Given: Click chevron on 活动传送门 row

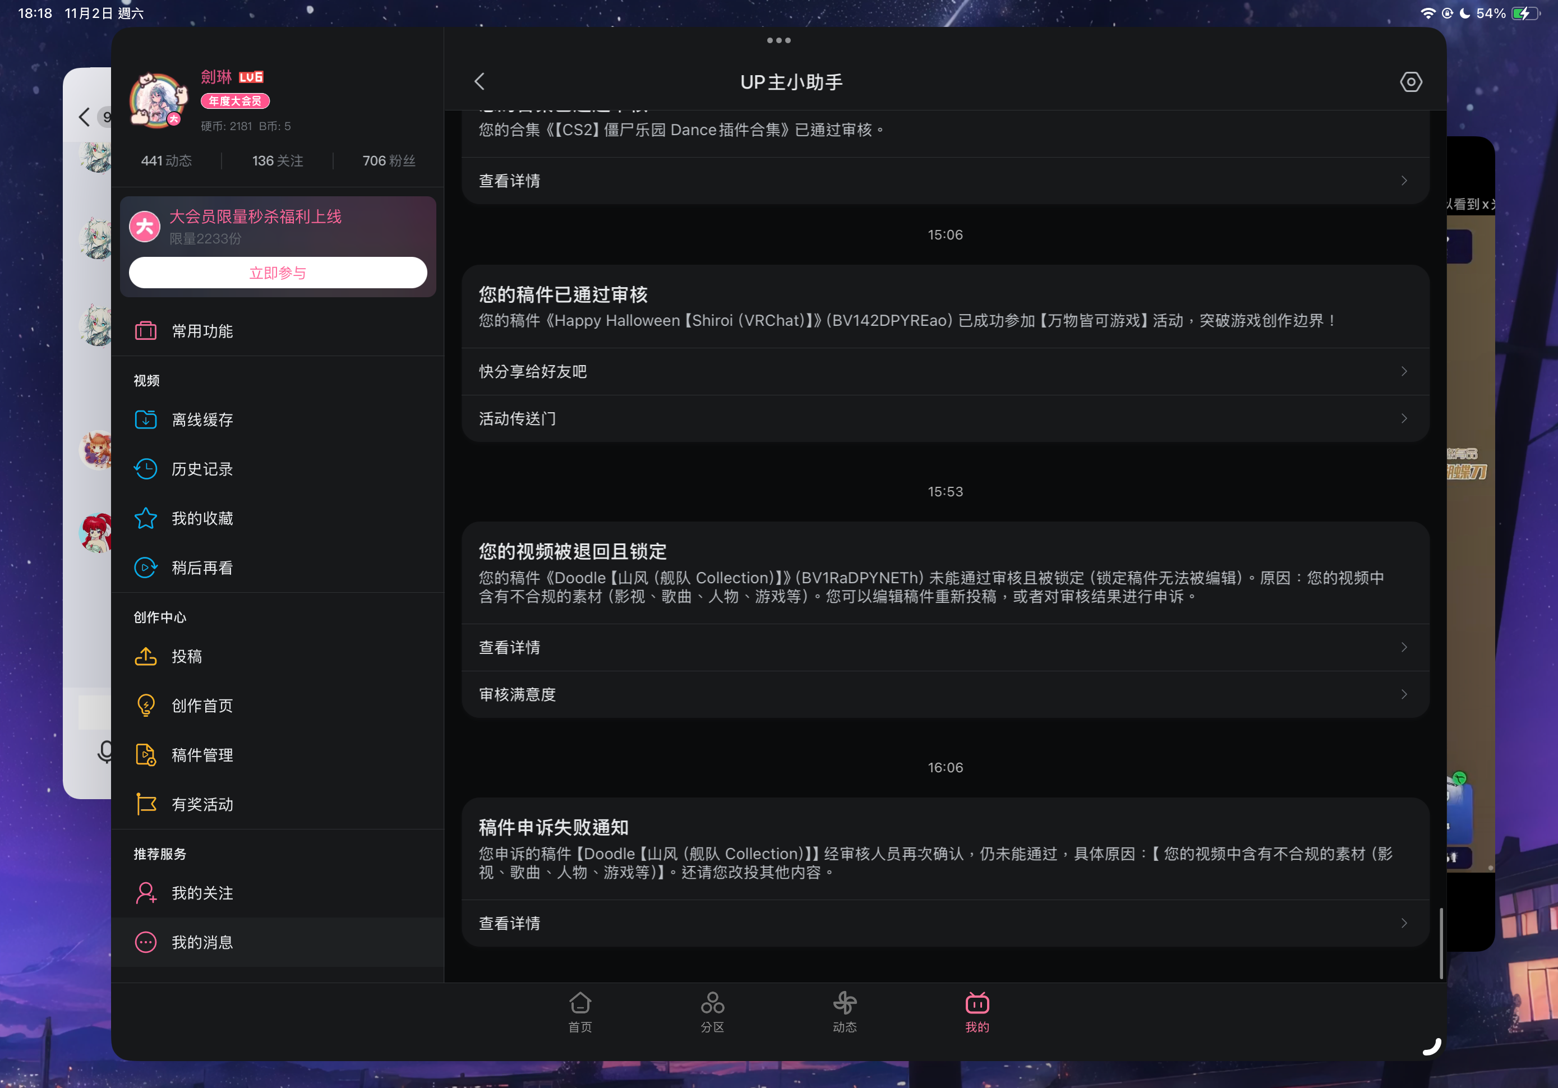Looking at the screenshot, I should coord(1403,419).
